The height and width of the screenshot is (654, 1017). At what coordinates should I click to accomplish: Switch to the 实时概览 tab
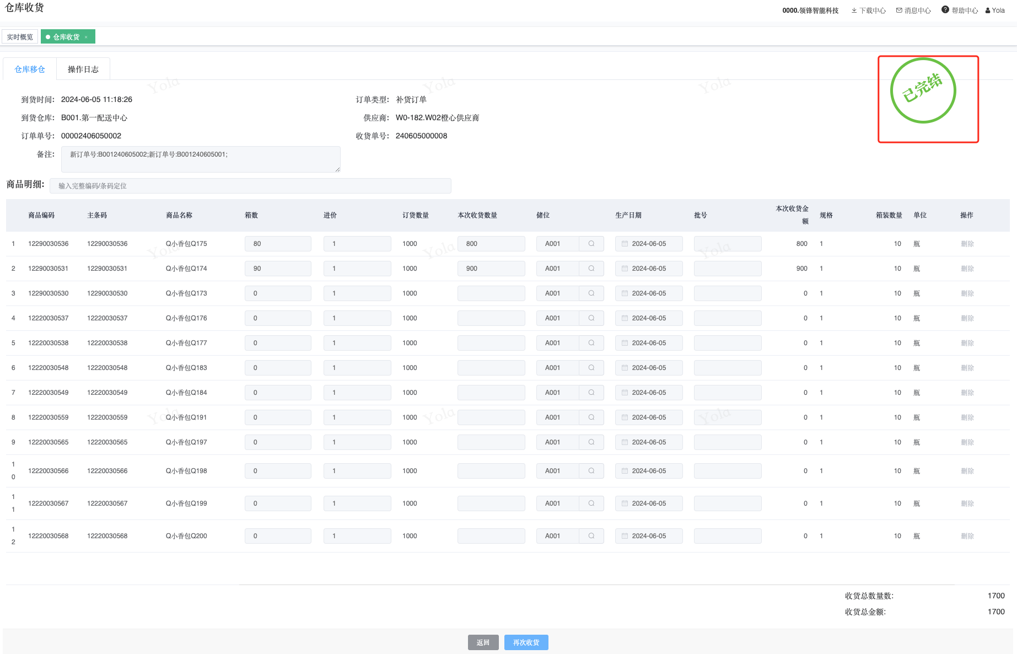click(20, 37)
